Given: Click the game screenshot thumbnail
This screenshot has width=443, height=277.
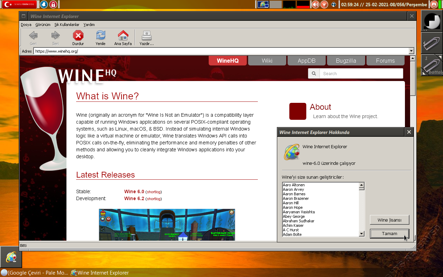Looking at the screenshot, I should 167,225.
